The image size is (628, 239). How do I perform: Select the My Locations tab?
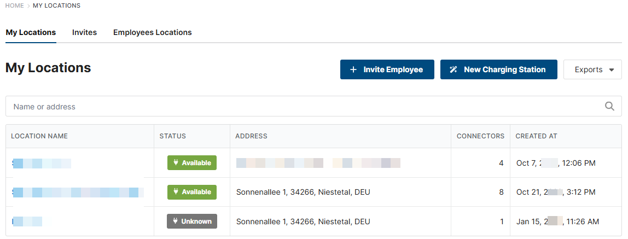tap(31, 32)
